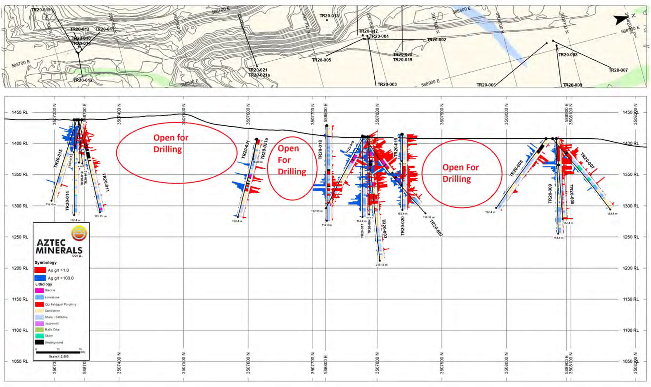This screenshot has height=387, width=651.
Task: Click the Limestone legend swatch
Action: click(40, 297)
